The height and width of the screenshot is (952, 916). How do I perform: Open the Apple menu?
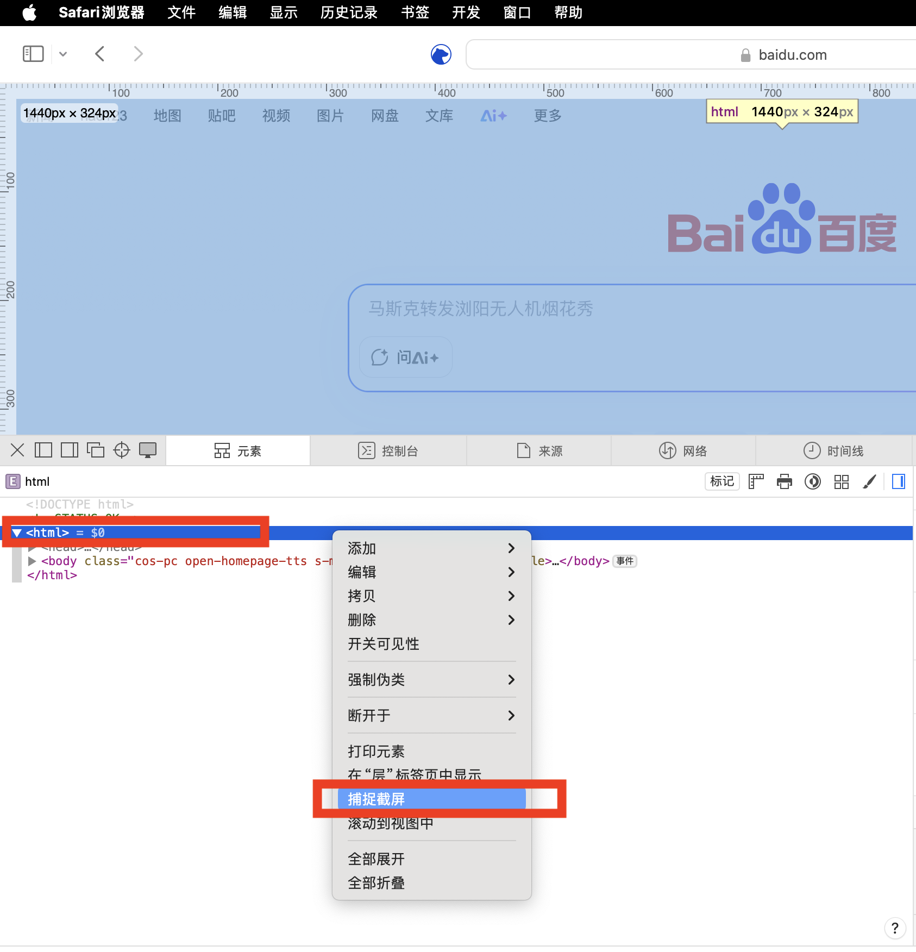pos(29,12)
